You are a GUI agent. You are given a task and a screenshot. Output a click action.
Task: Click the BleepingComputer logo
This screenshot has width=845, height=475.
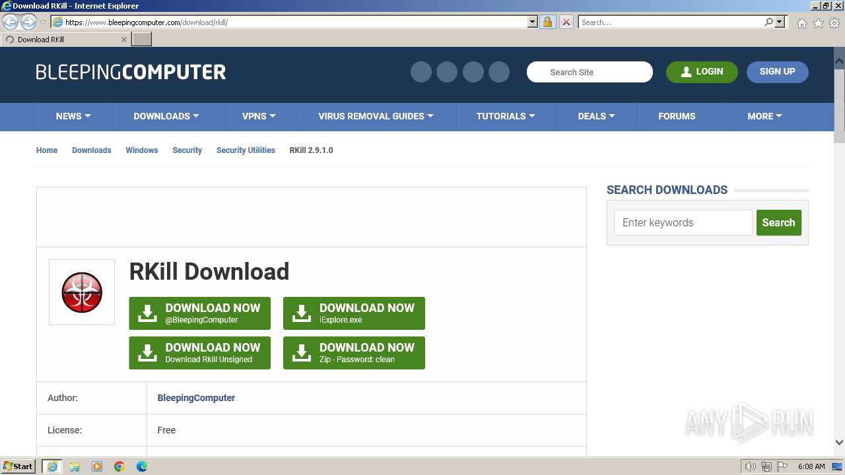131,72
